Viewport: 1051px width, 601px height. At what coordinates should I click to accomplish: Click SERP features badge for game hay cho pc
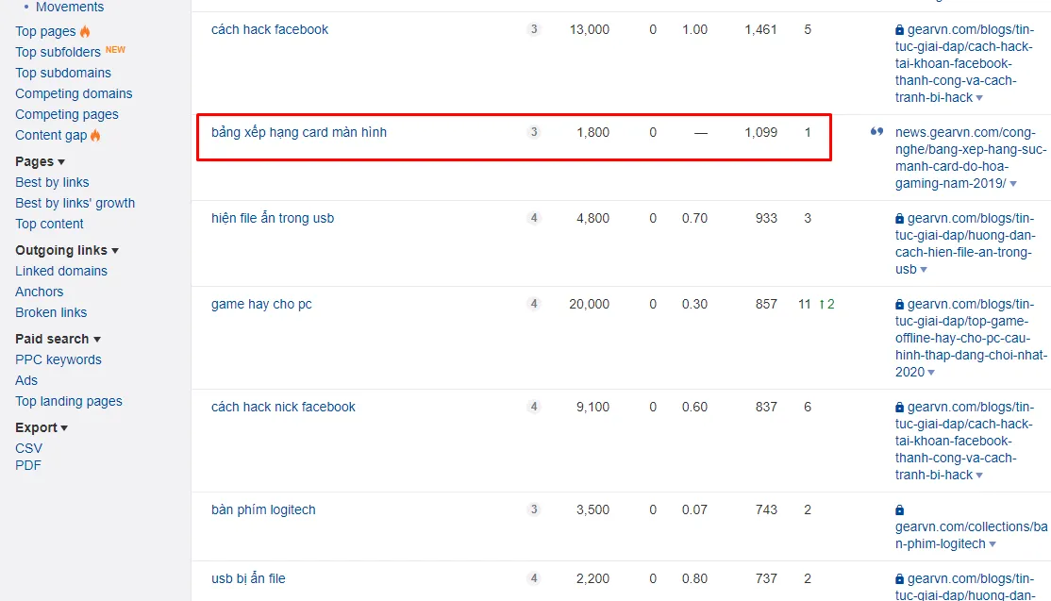pos(534,304)
